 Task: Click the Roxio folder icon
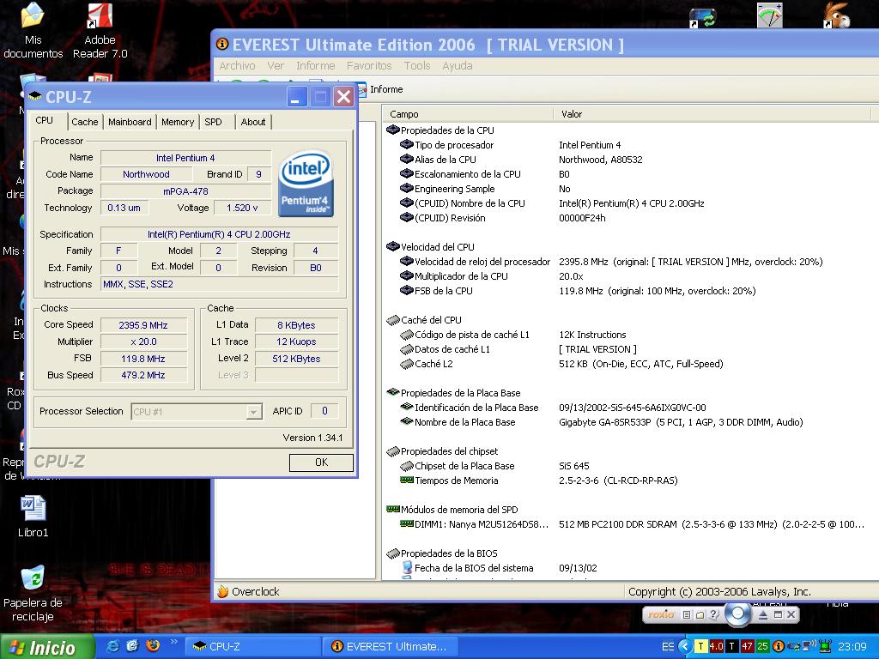click(700, 615)
